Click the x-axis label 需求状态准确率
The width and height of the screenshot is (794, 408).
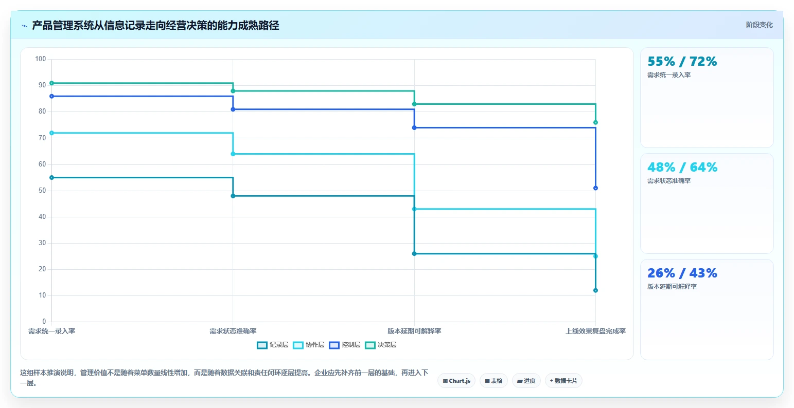tap(233, 331)
